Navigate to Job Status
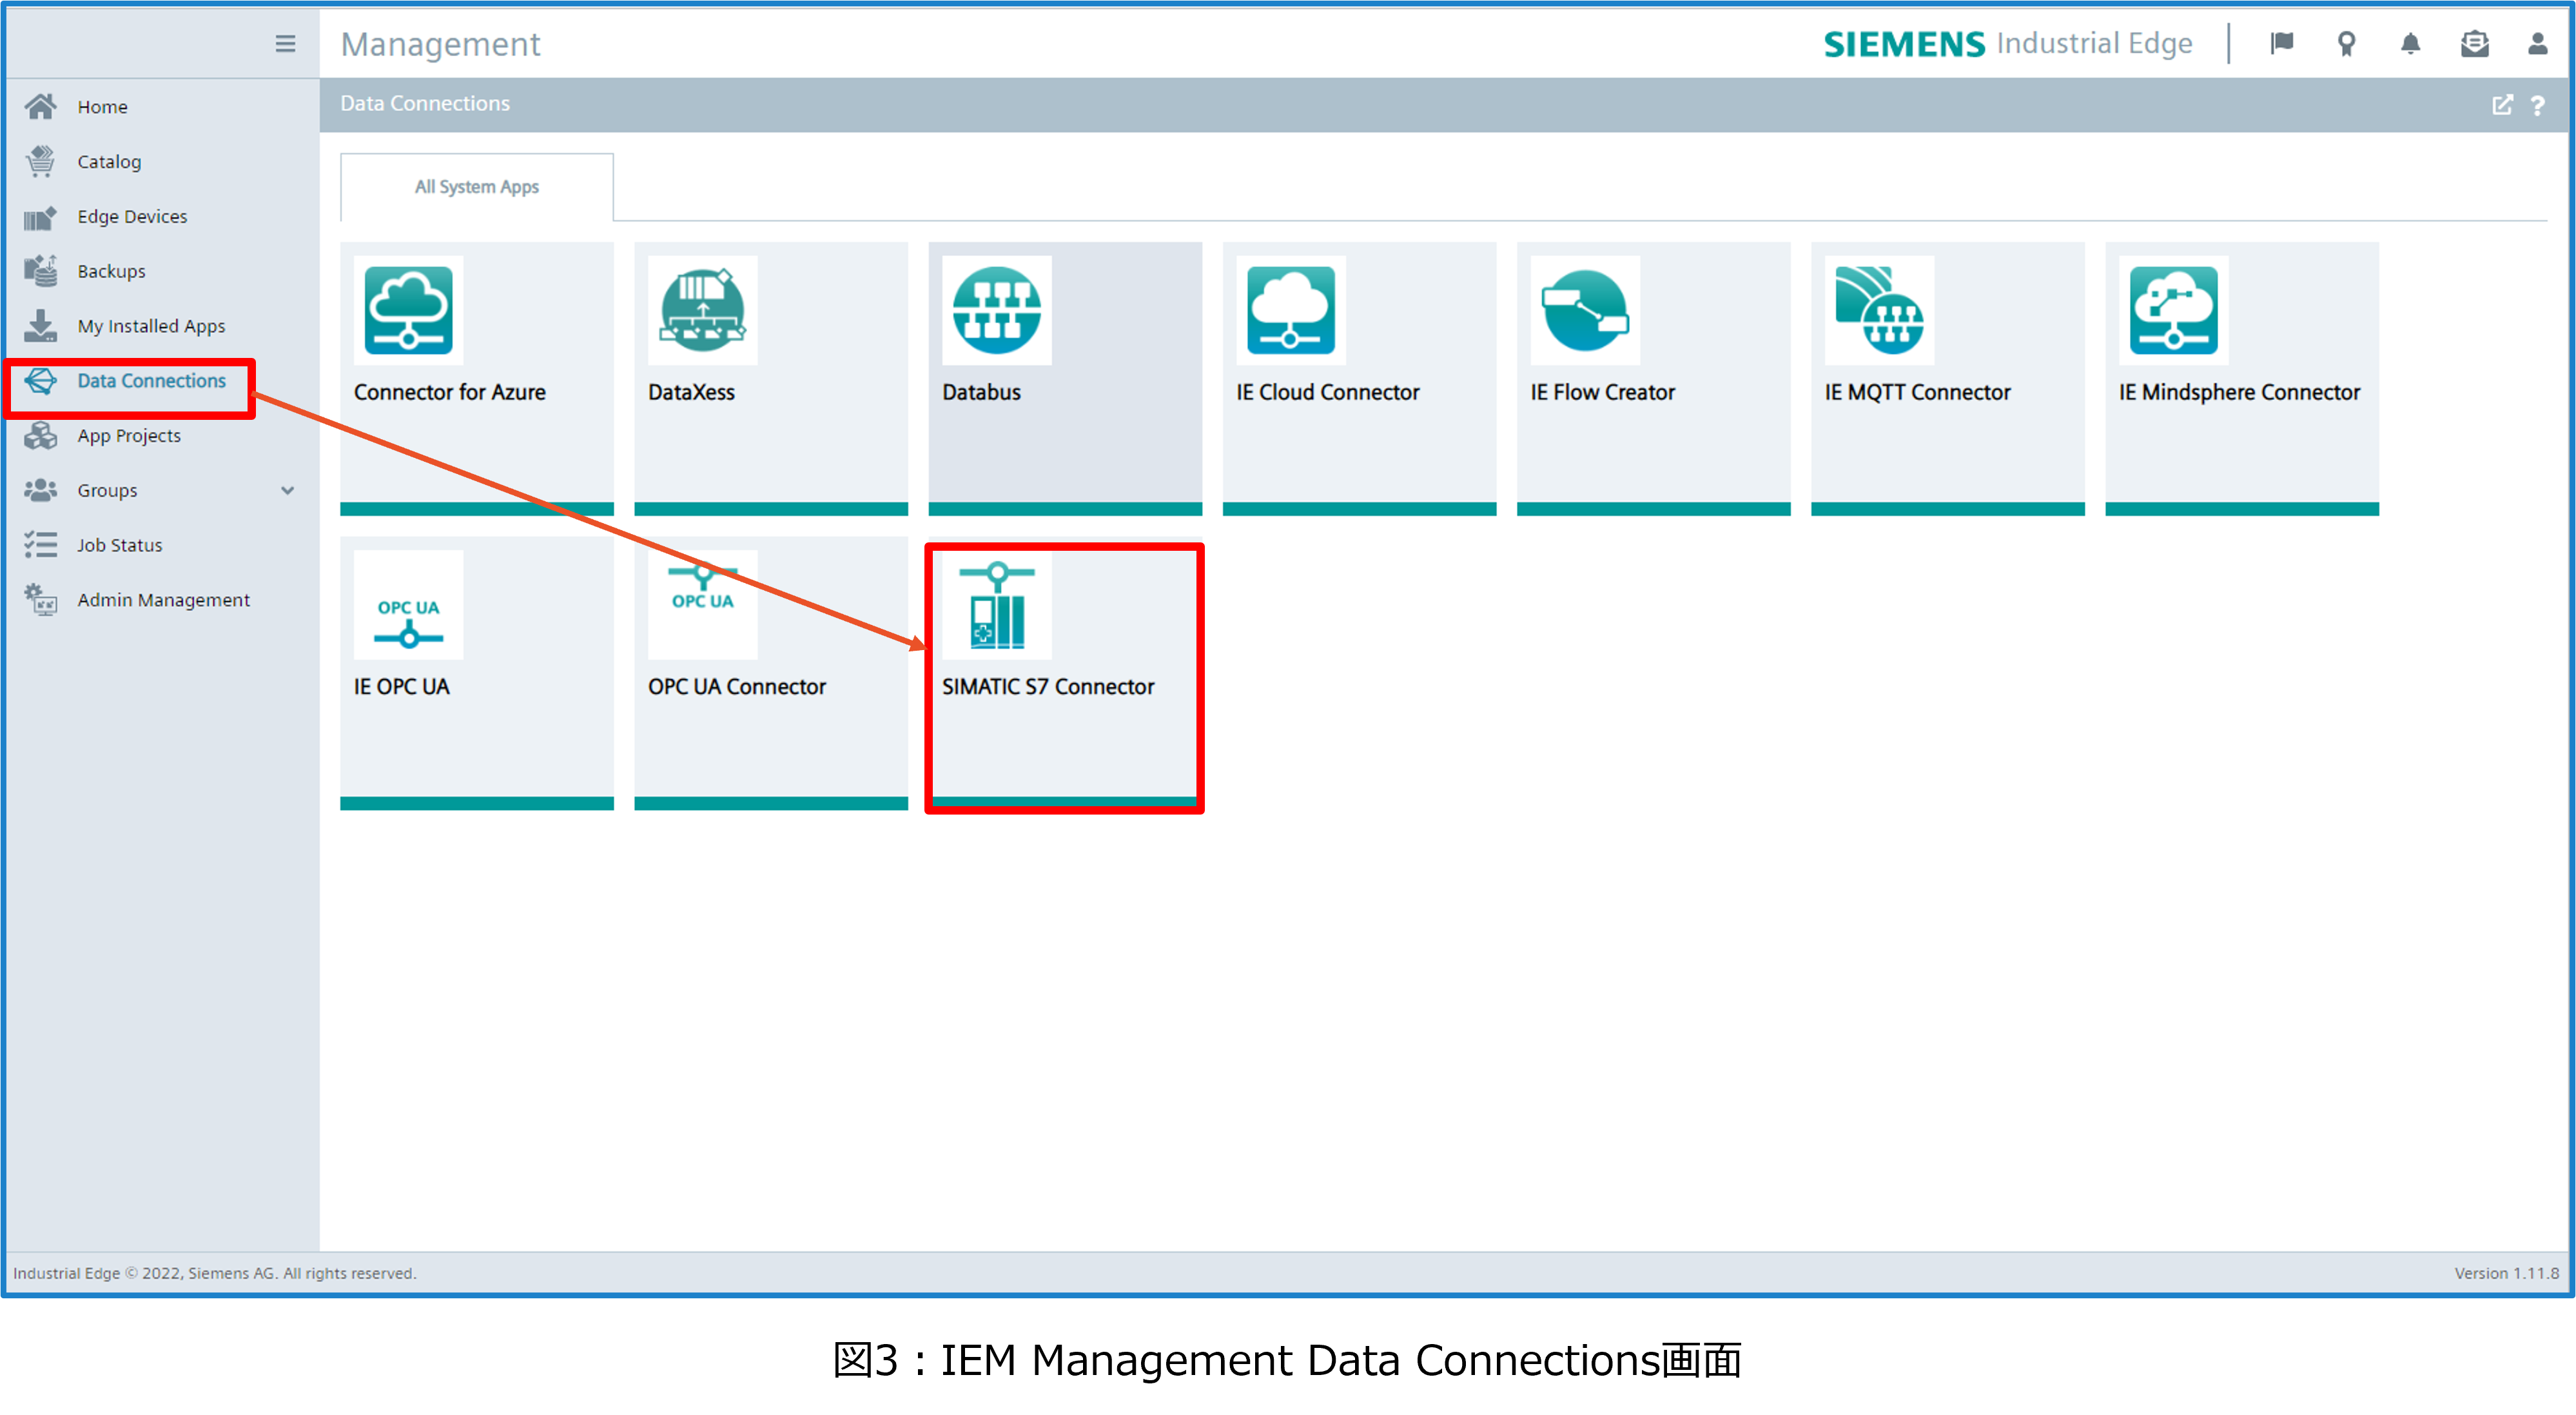Image resolution: width=2576 pixels, height=1415 pixels. 119,546
